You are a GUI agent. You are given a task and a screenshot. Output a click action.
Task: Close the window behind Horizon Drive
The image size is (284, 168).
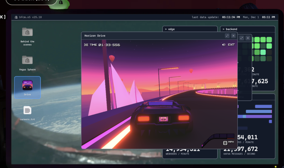tap(248, 38)
